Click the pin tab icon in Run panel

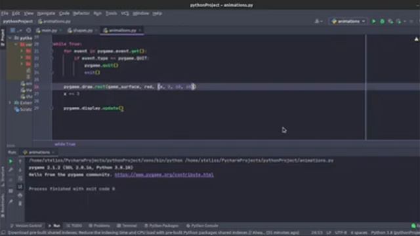coord(10,202)
